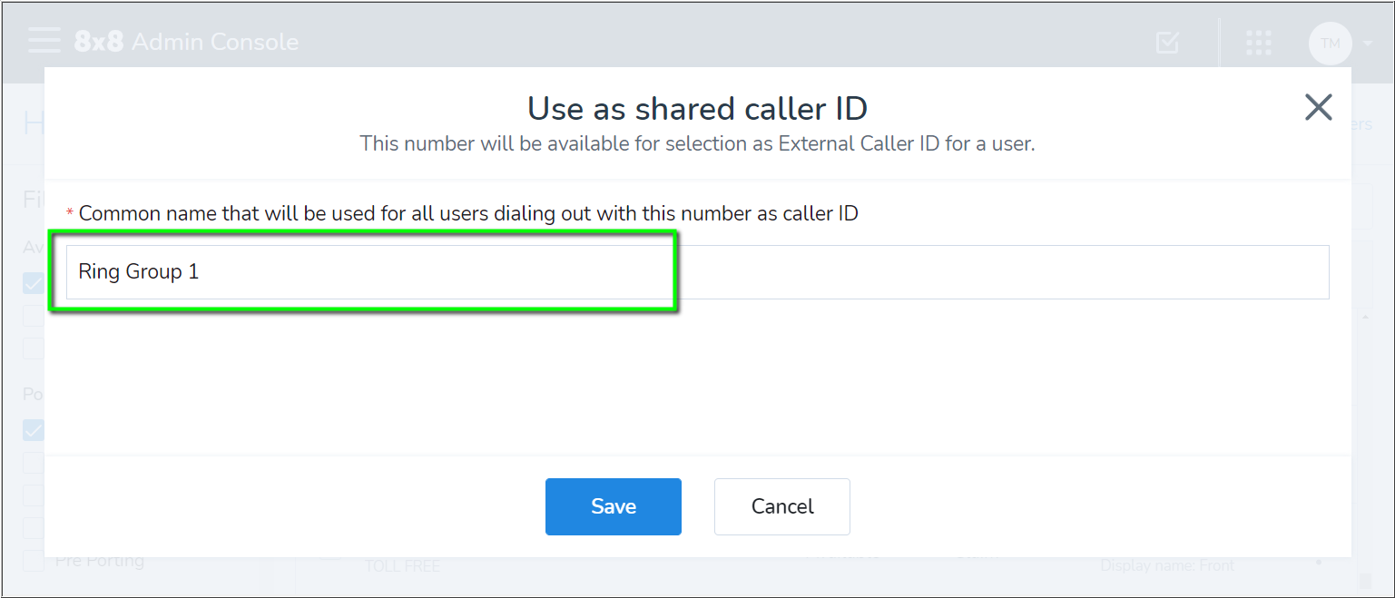1395x598 pixels.
Task: Open the apps grid launcher
Action: [1258, 43]
